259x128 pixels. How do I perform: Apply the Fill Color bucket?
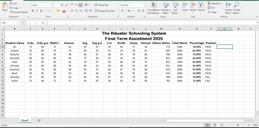(57, 11)
